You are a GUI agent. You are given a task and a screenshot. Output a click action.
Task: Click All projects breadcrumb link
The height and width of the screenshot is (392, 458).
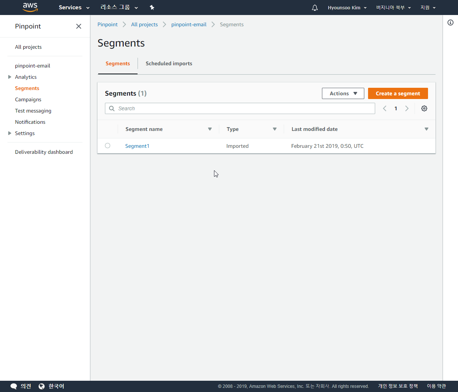click(144, 24)
